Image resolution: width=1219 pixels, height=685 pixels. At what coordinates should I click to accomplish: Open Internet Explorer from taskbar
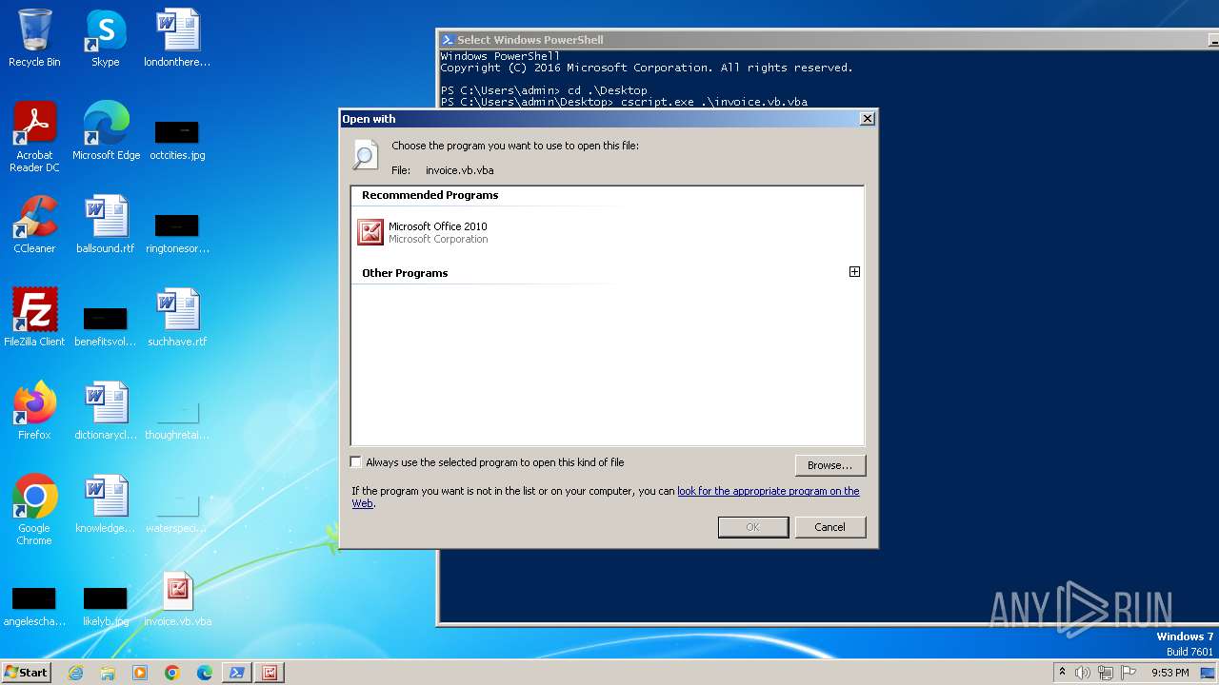75,673
